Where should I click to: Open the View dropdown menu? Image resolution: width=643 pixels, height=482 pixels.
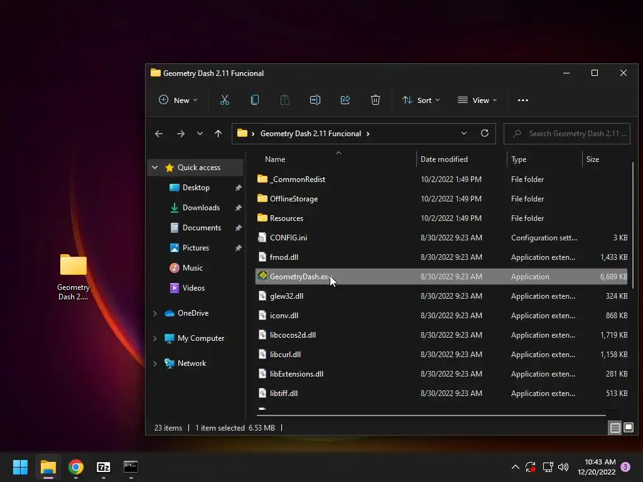477,100
